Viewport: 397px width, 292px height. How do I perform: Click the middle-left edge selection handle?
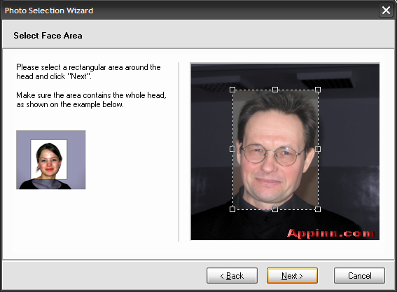pyautogui.click(x=232, y=149)
